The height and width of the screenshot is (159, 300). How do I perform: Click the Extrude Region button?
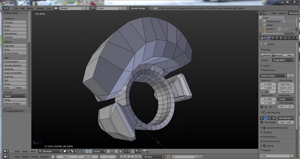(15, 62)
